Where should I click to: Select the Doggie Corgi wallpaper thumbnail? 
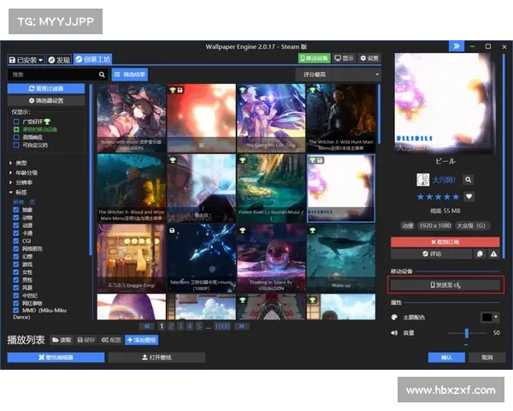[x=132, y=259]
